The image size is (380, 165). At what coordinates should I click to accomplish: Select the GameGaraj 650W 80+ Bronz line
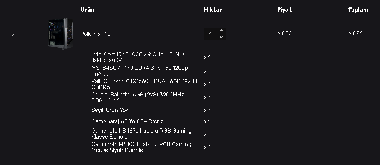click(127, 121)
